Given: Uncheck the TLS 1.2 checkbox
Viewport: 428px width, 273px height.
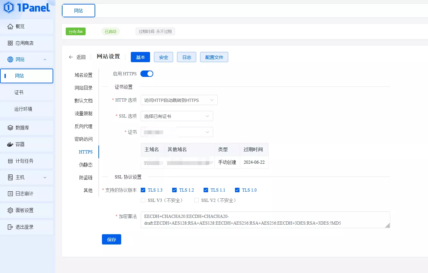Looking at the screenshot, I should (174, 190).
